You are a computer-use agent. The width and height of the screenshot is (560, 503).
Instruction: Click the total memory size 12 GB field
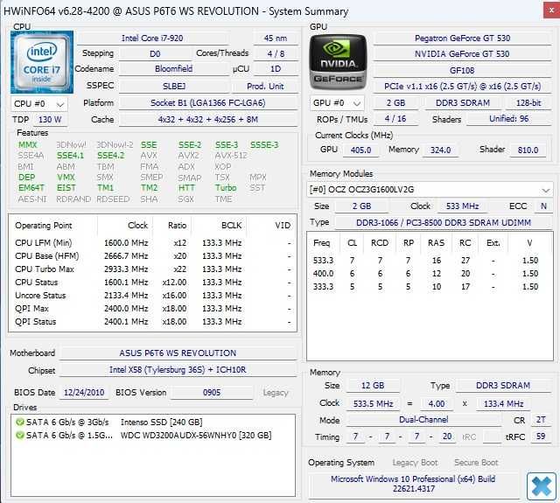373,386
